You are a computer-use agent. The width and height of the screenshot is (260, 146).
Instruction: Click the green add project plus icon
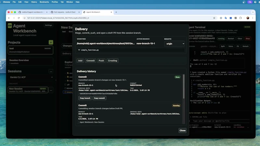51,43
